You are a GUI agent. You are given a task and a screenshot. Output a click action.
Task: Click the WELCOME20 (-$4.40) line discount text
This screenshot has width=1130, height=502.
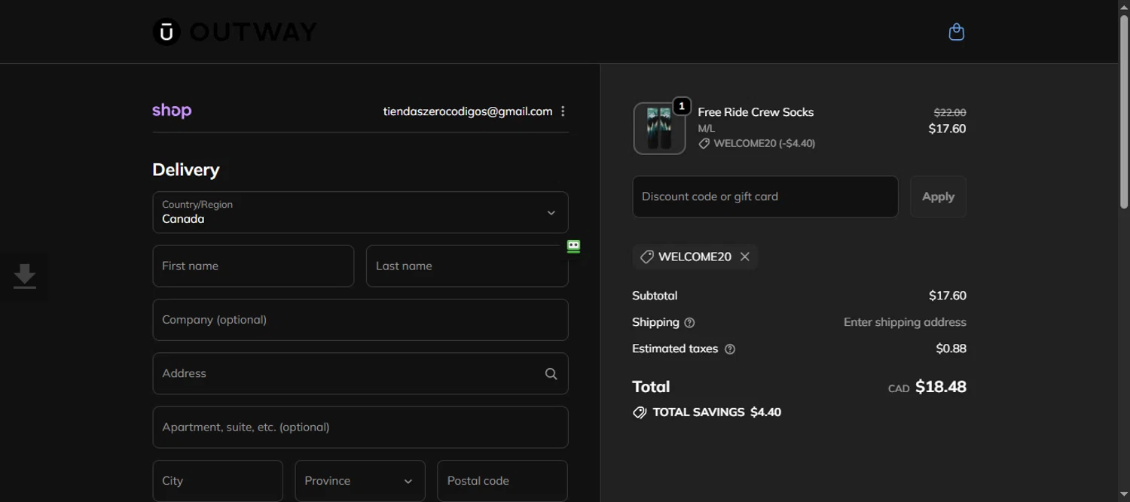pyautogui.click(x=764, y=143)
